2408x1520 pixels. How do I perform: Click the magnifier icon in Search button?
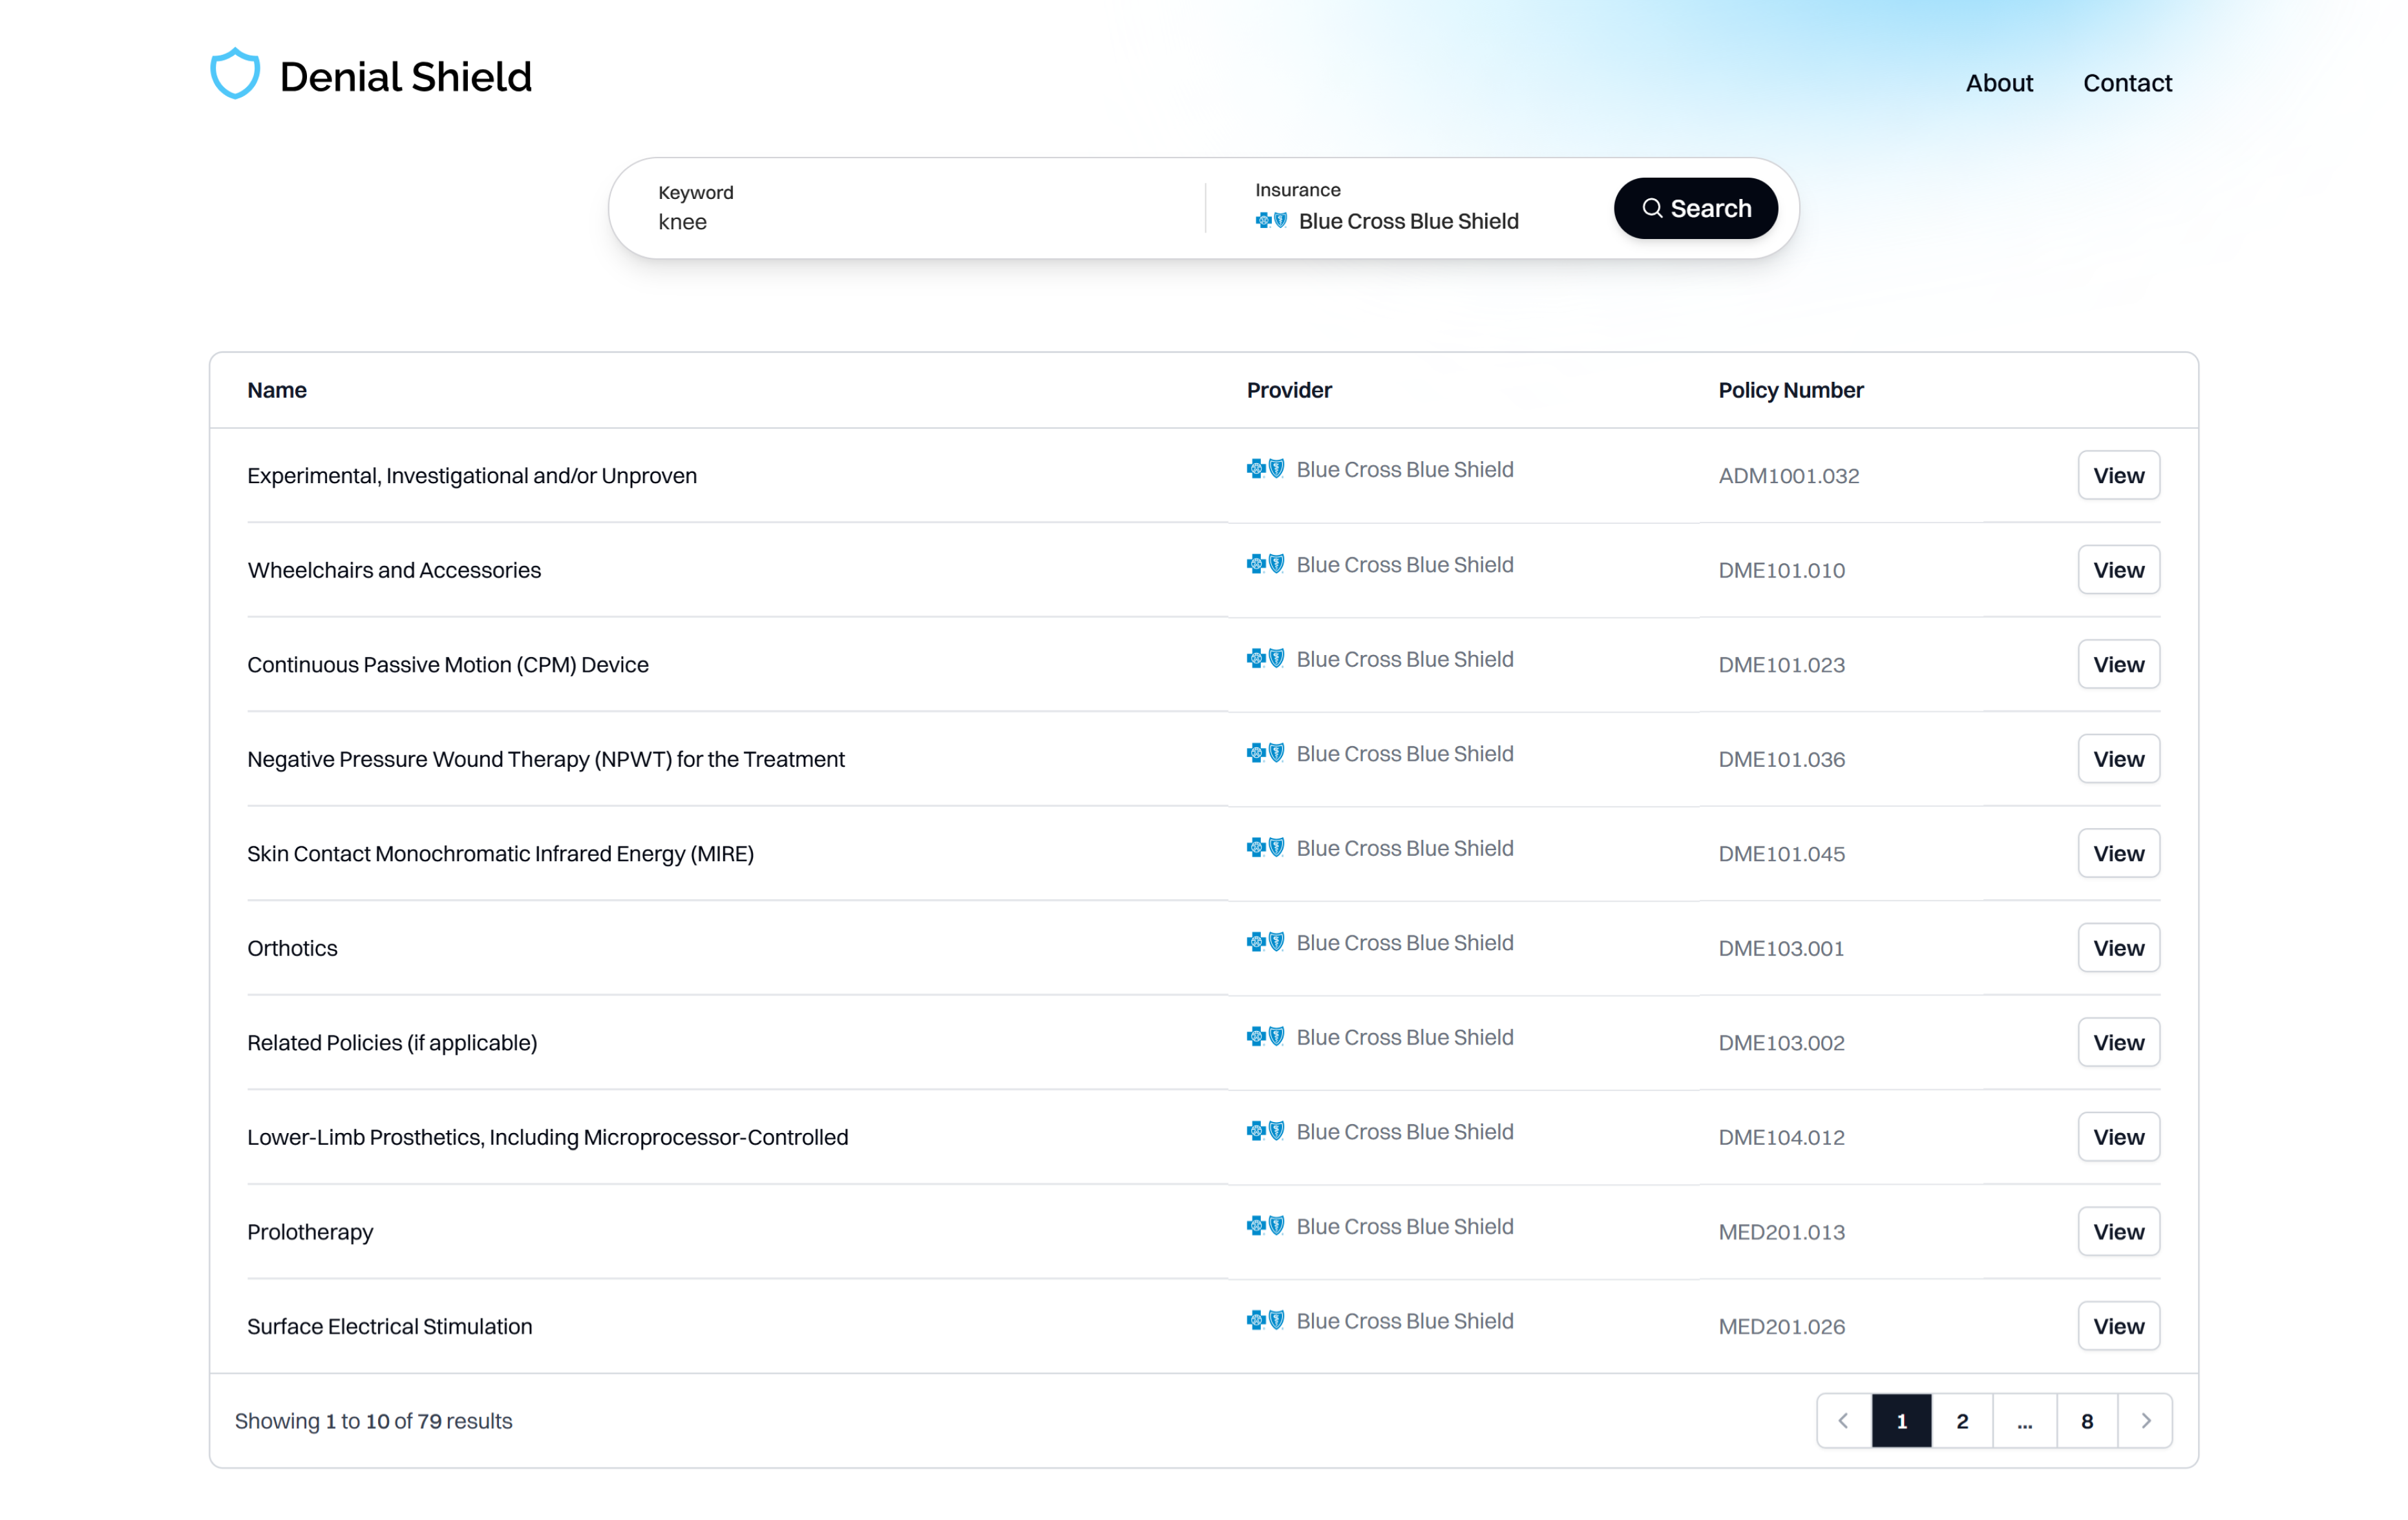[x=1652, y=208]
